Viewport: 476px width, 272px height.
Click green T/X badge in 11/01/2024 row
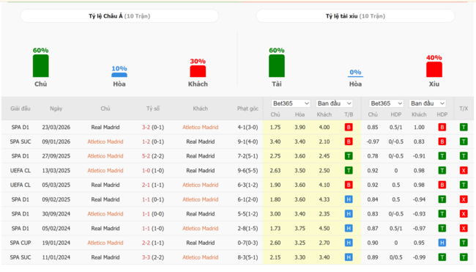[464, 257]
